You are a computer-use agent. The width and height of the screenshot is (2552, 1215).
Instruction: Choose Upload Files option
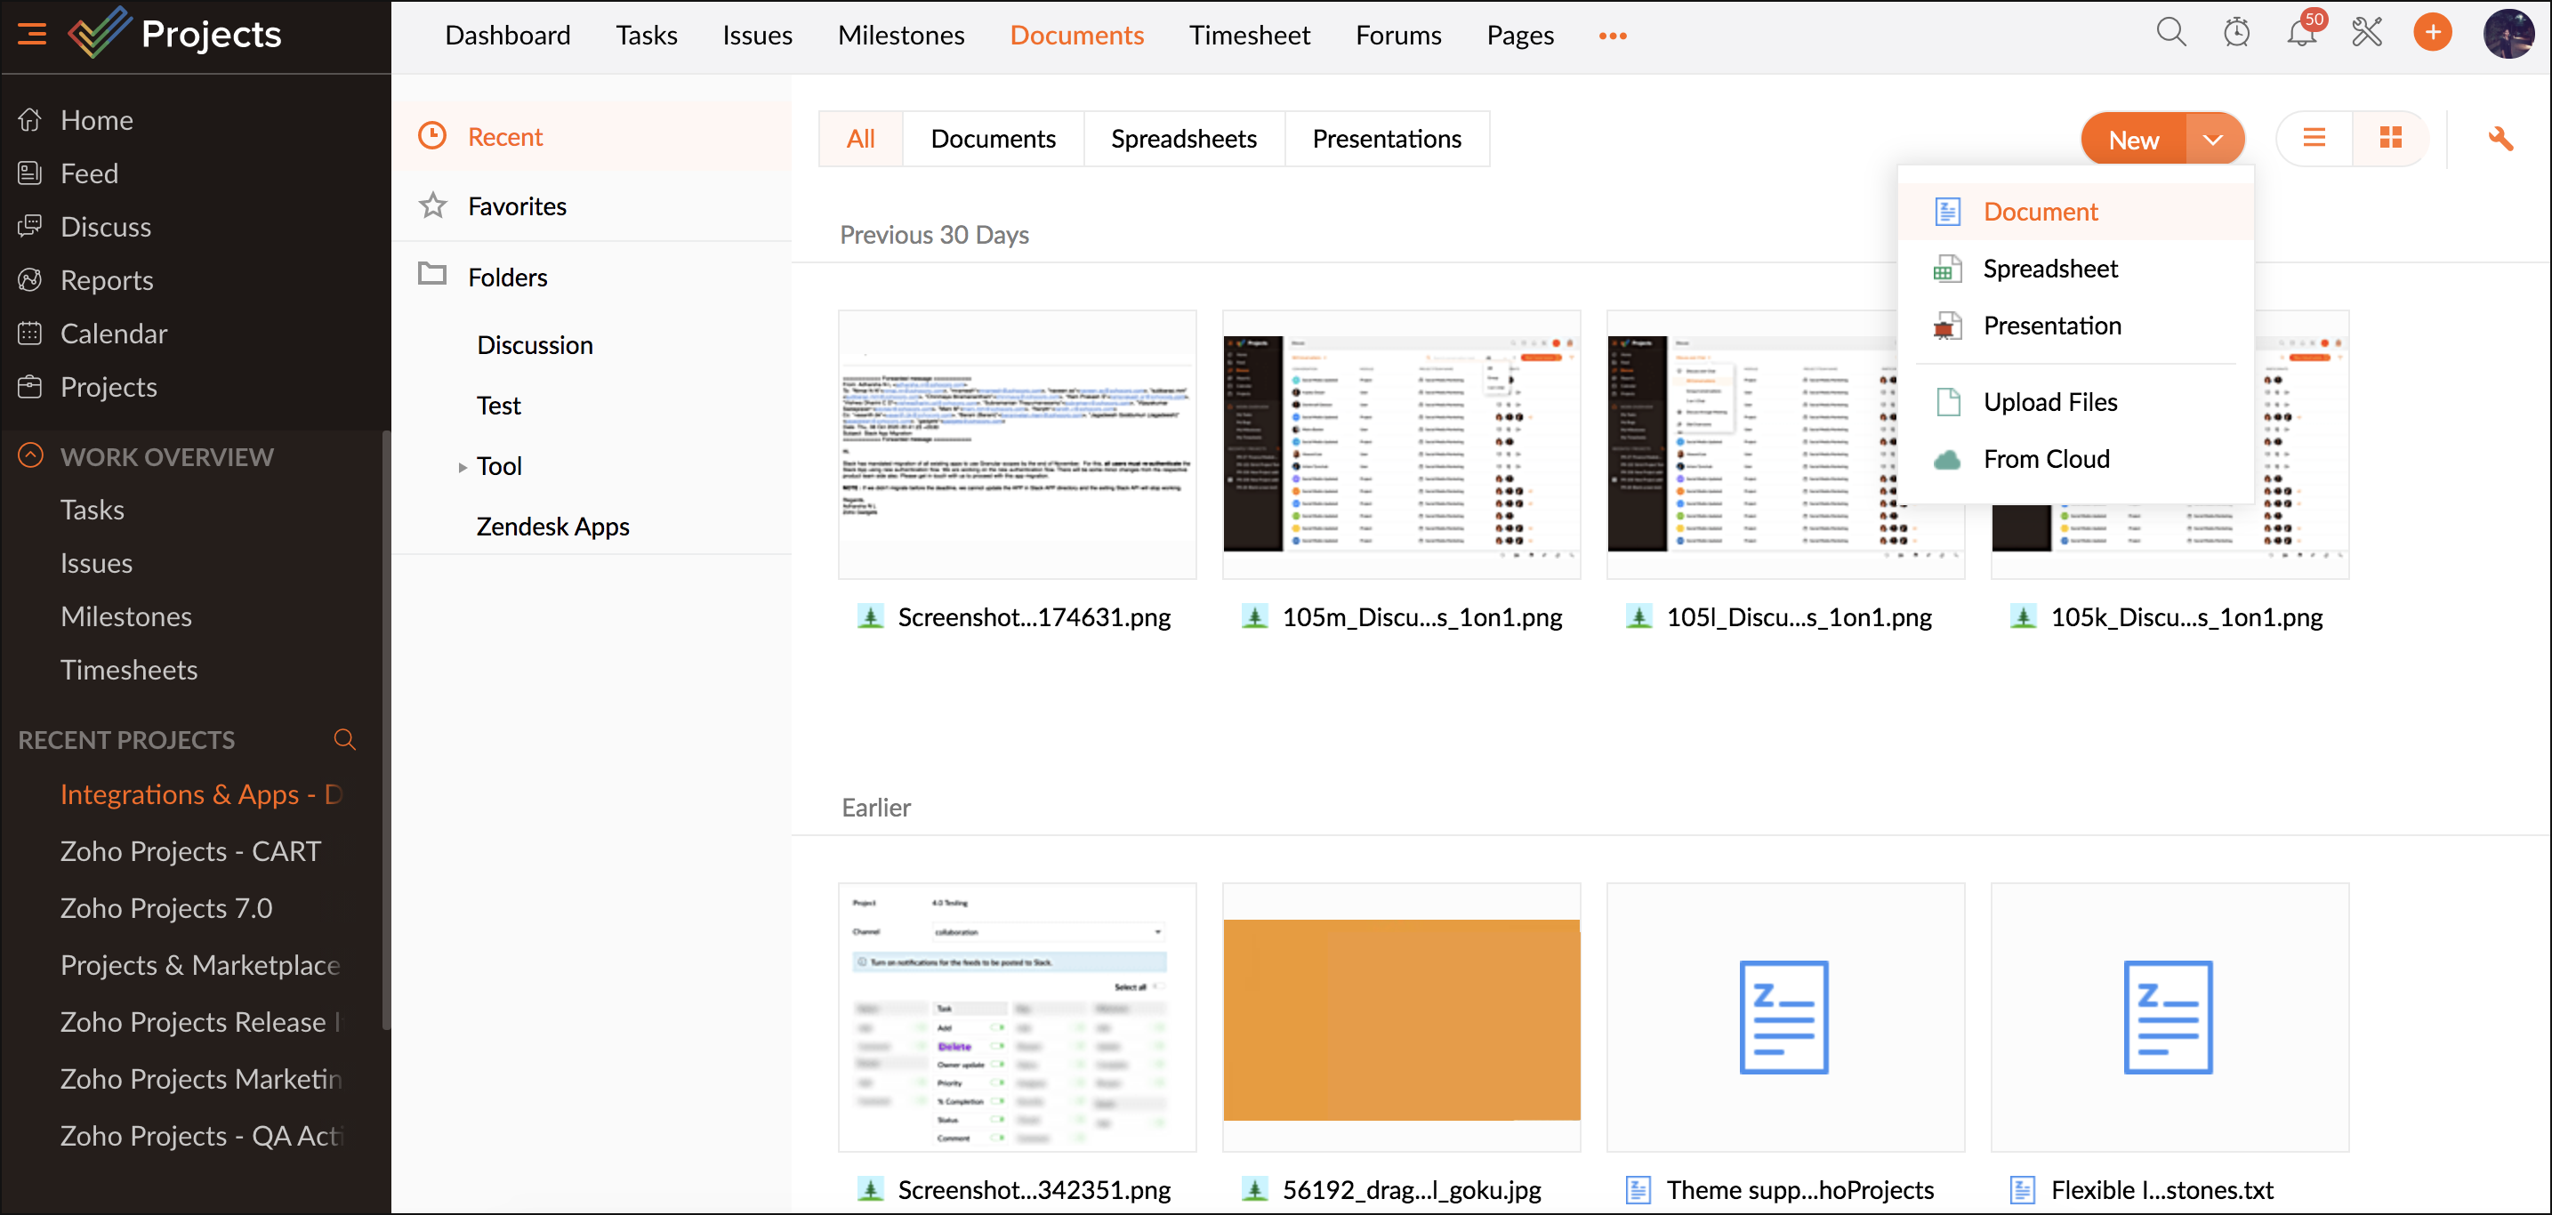click(2049, 401)
